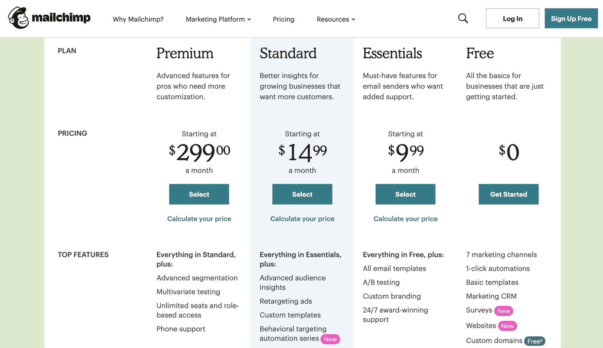Go to the Pricing nav link
The height and width of the screenshot is (348, 603).
point(283,19)
